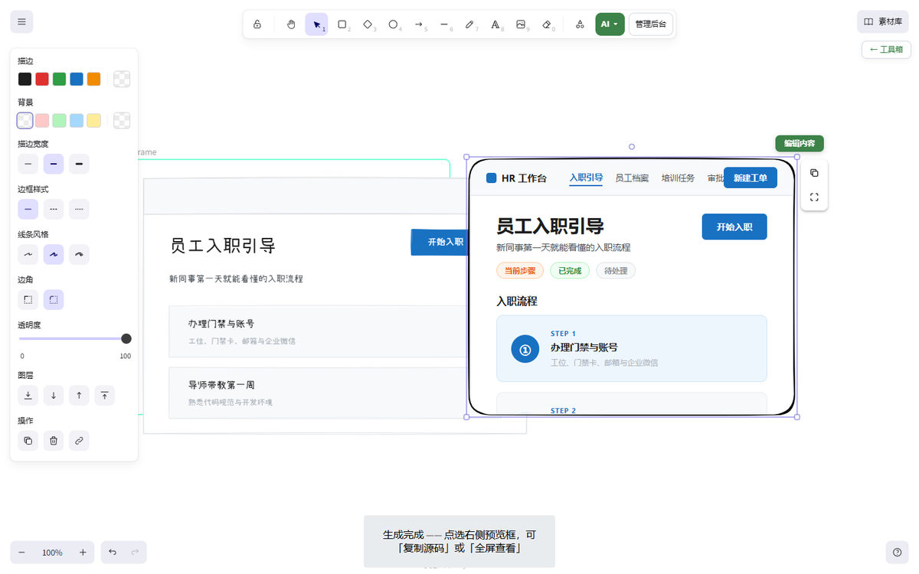Select light blue background swatch
The width and height of the screenshot is (919, 574).
click(x=77, y=120)
